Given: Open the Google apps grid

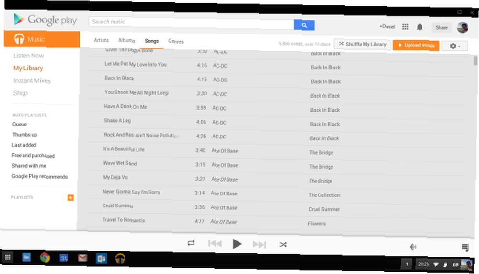Looking at the screenshot, I should point(405,27).
